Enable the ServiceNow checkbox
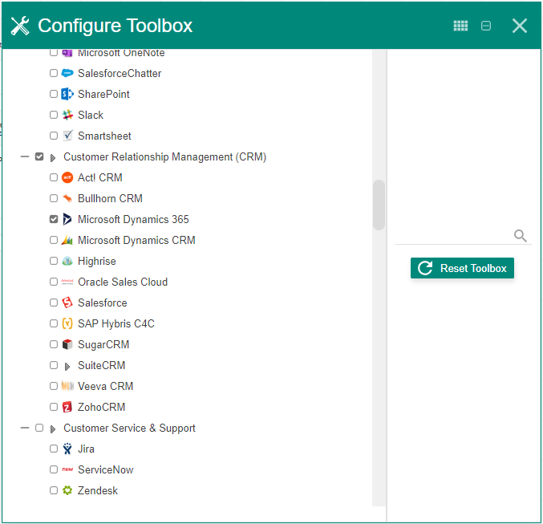543x524 pixels. click(x=54, y=469)
